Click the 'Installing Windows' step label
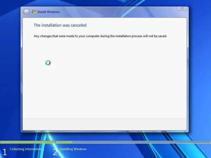The image size is (211, 158). [73, 149]
